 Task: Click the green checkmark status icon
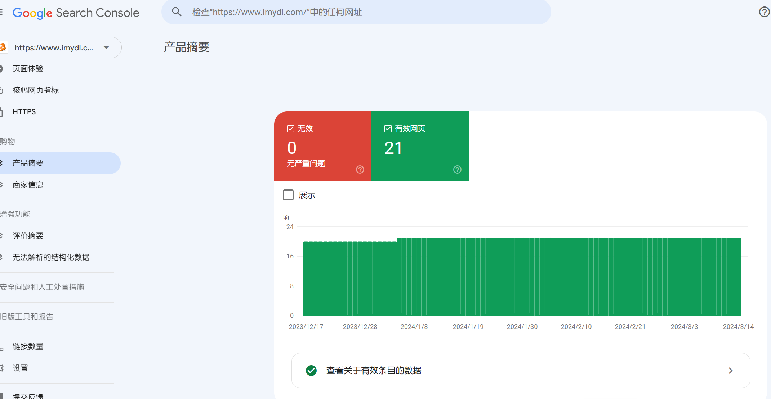[311, 371]
